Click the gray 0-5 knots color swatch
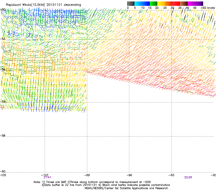 (x=131, y=4)
